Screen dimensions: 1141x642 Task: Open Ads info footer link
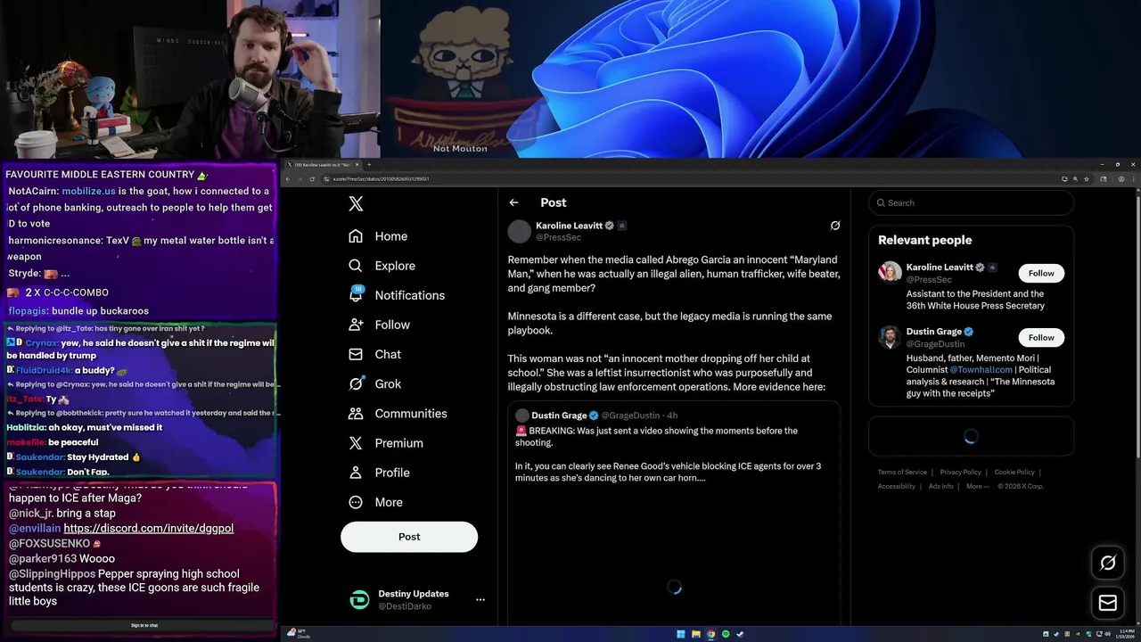[940, 486]
